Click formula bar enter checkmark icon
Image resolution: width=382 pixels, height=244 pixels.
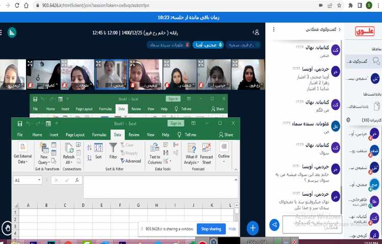(67, 180)
